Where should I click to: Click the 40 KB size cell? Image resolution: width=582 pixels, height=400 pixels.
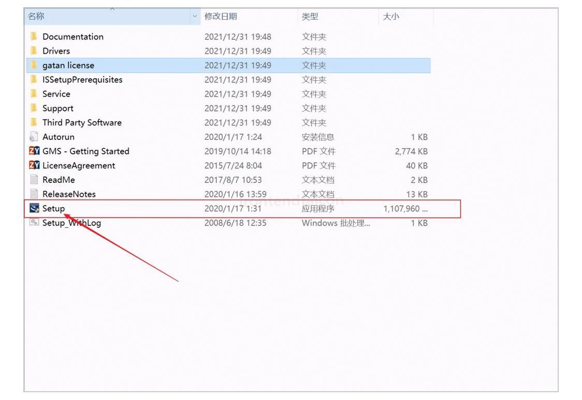(x=417, y=166)
